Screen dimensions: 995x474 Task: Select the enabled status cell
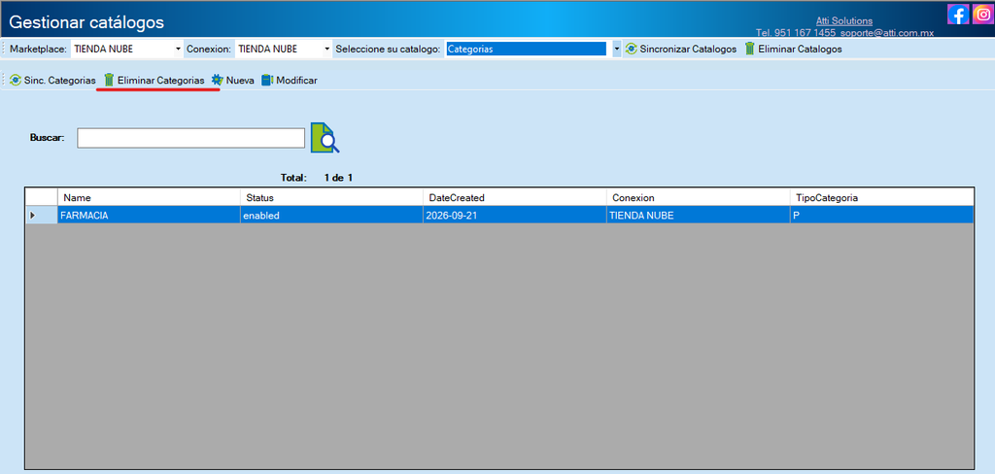coord(331,215)
